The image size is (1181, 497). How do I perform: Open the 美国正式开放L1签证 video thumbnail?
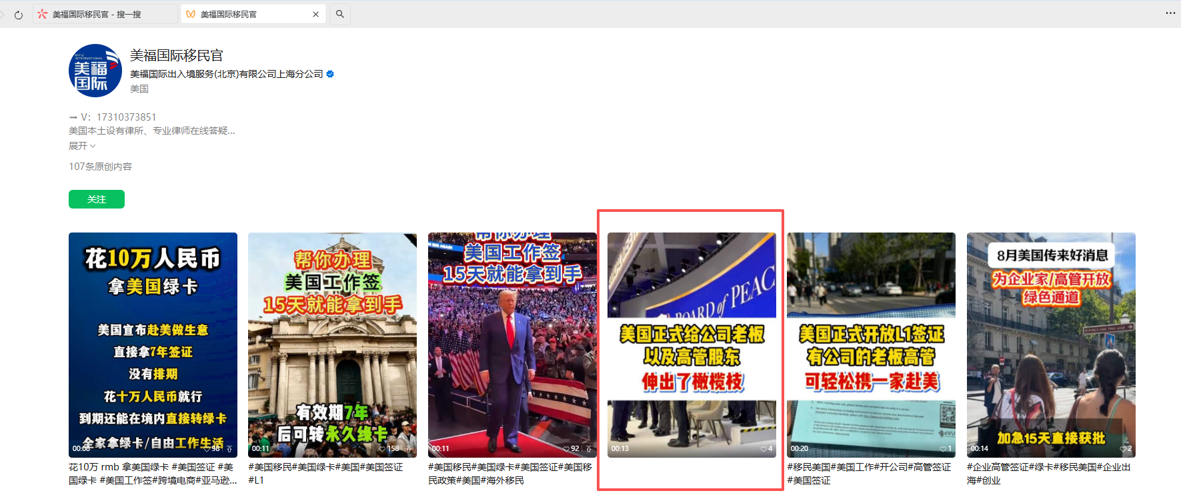[871, 344]
